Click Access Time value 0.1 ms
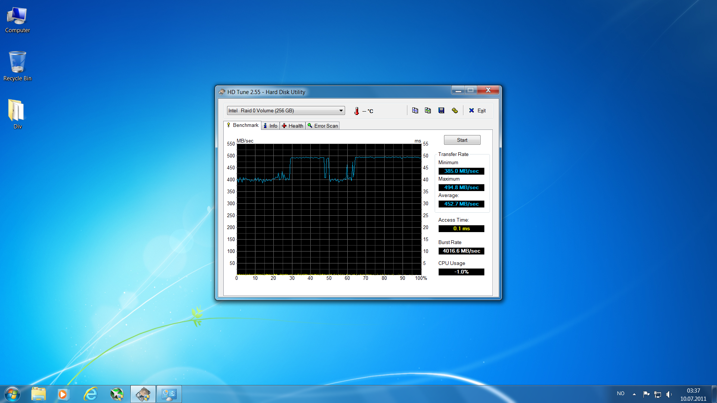The width and height of the screenshot is (717, 403). click(x=461, y=229)
